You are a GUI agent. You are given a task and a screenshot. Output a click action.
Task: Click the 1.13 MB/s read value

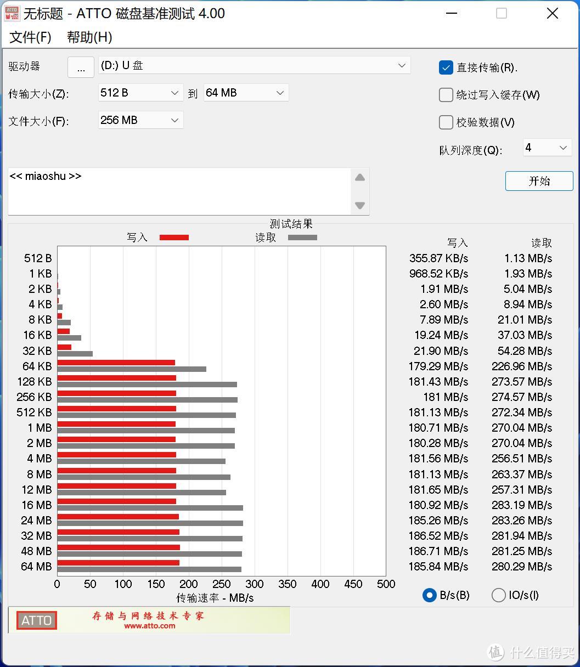coord(528,258)
